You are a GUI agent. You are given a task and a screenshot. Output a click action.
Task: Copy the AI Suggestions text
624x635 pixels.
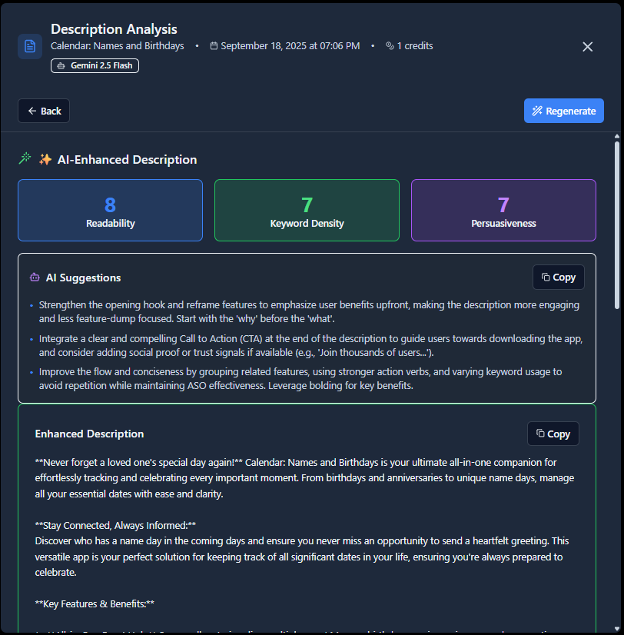(x=559, y=278)
